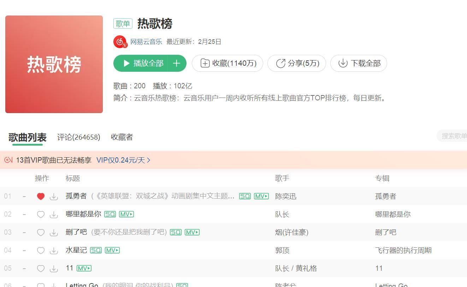Download the song 水星记
Image resolution: width=467 pixels, height=287 pixels.
click(x=54, y=251)
